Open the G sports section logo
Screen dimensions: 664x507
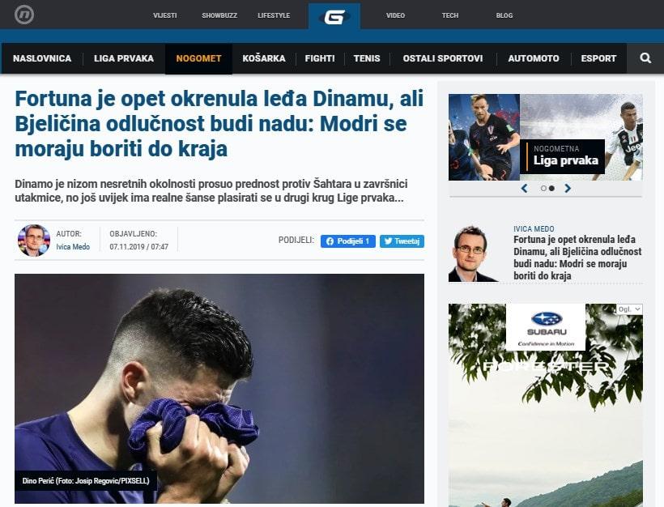334,16
